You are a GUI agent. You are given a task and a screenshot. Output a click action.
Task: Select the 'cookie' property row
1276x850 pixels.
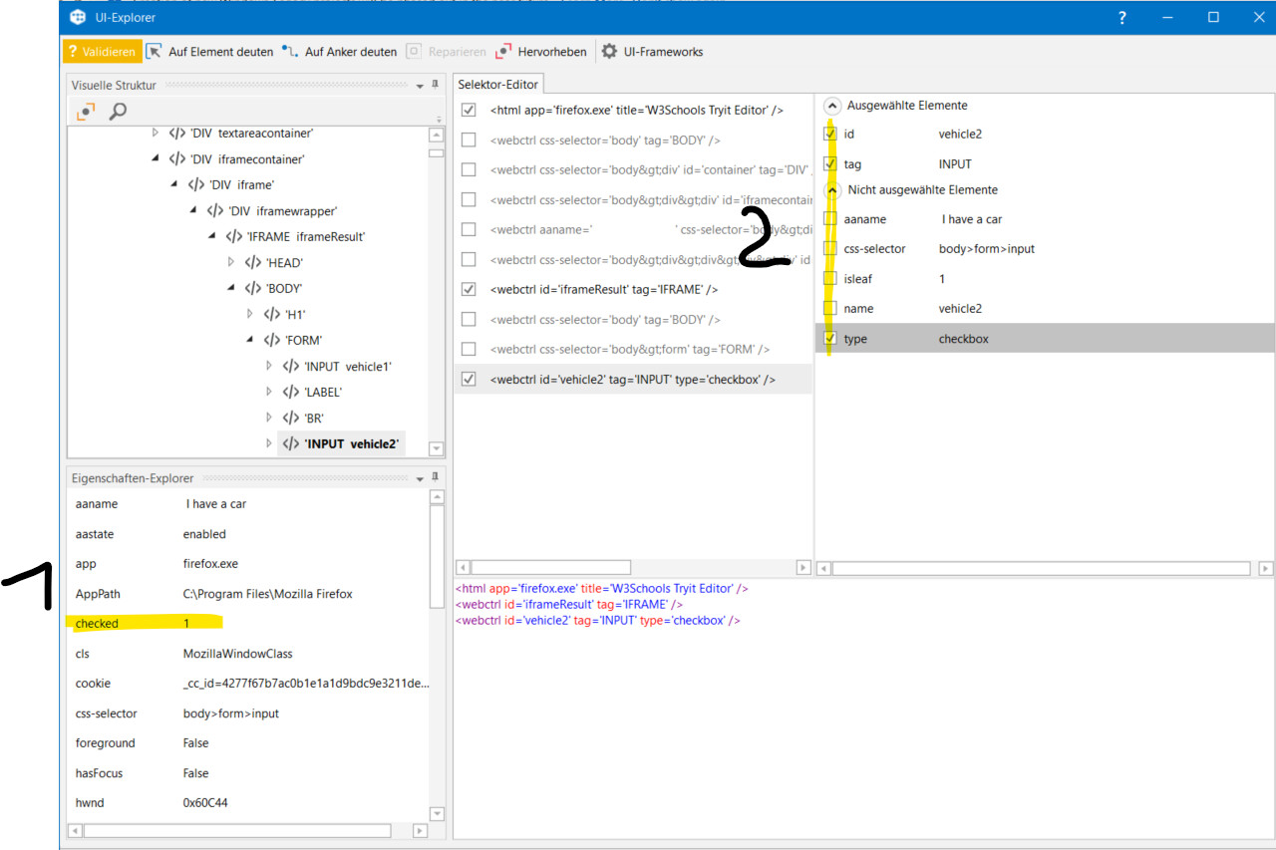[247, 684]
